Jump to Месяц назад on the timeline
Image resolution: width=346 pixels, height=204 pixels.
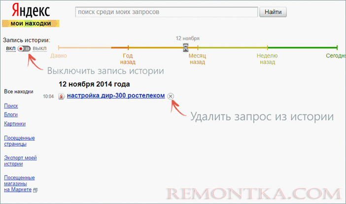tap(197, 59)
